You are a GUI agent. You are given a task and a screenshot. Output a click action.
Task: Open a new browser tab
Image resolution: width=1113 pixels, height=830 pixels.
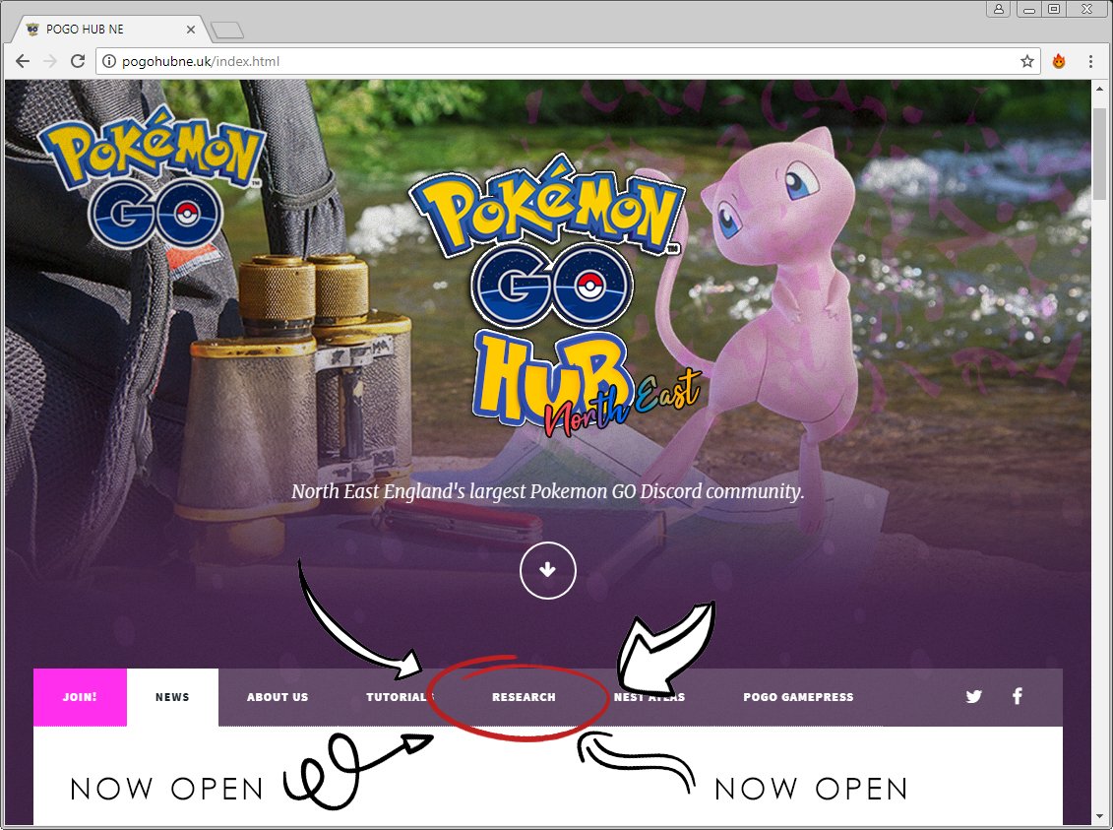227,30
